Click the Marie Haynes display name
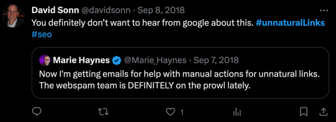The height and width of the screenshot is (122, 336). tap(81, 60)
